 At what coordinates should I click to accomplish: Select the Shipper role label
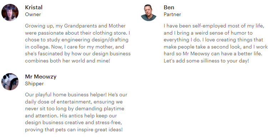click(34, 83)
